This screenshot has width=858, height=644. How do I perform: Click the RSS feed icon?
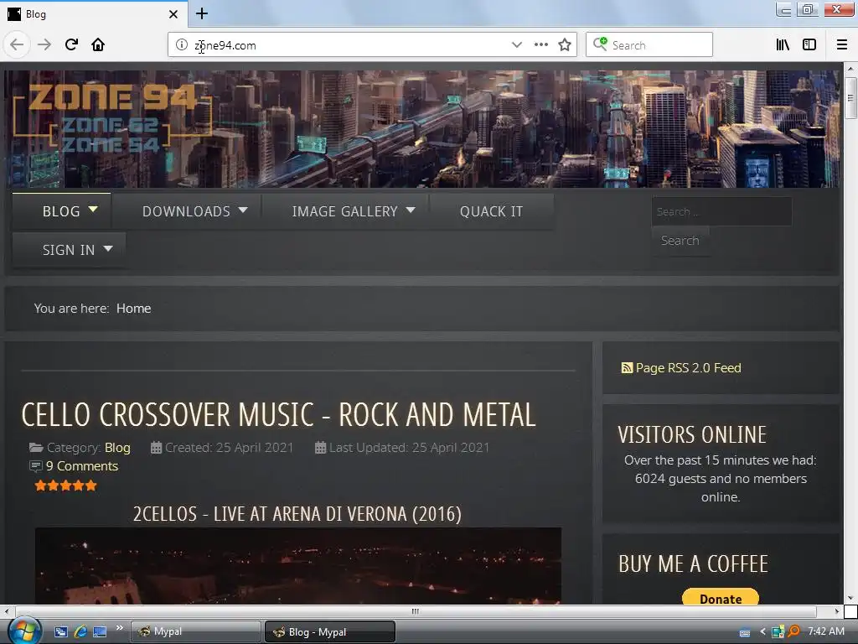pyautogui.click(x=627, y=368)
